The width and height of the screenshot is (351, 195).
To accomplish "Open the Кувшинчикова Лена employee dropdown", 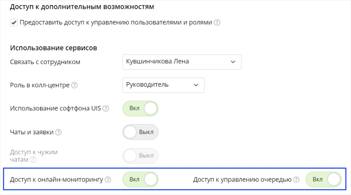I will click(x=182, y=62).
